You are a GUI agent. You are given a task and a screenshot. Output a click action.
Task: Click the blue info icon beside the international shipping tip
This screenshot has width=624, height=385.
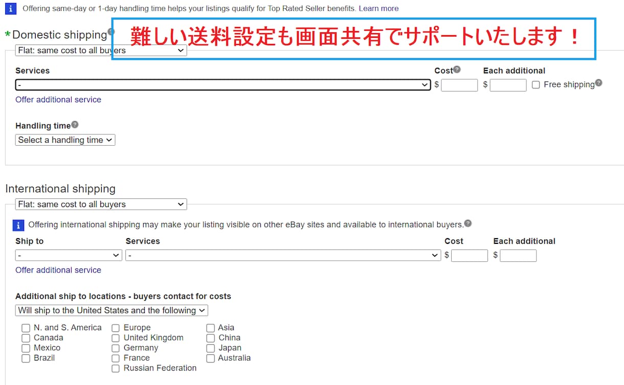pos(18,225)
